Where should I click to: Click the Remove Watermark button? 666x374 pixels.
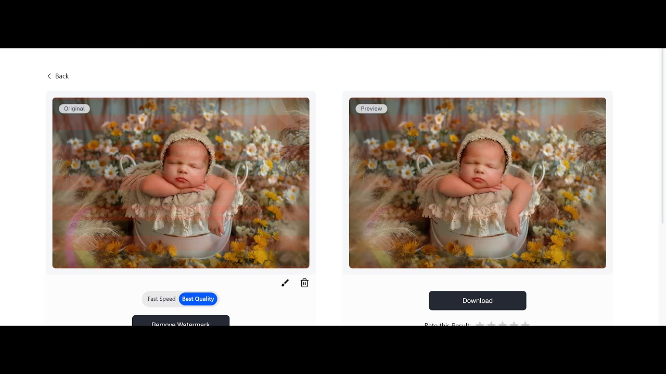[181, 320]
